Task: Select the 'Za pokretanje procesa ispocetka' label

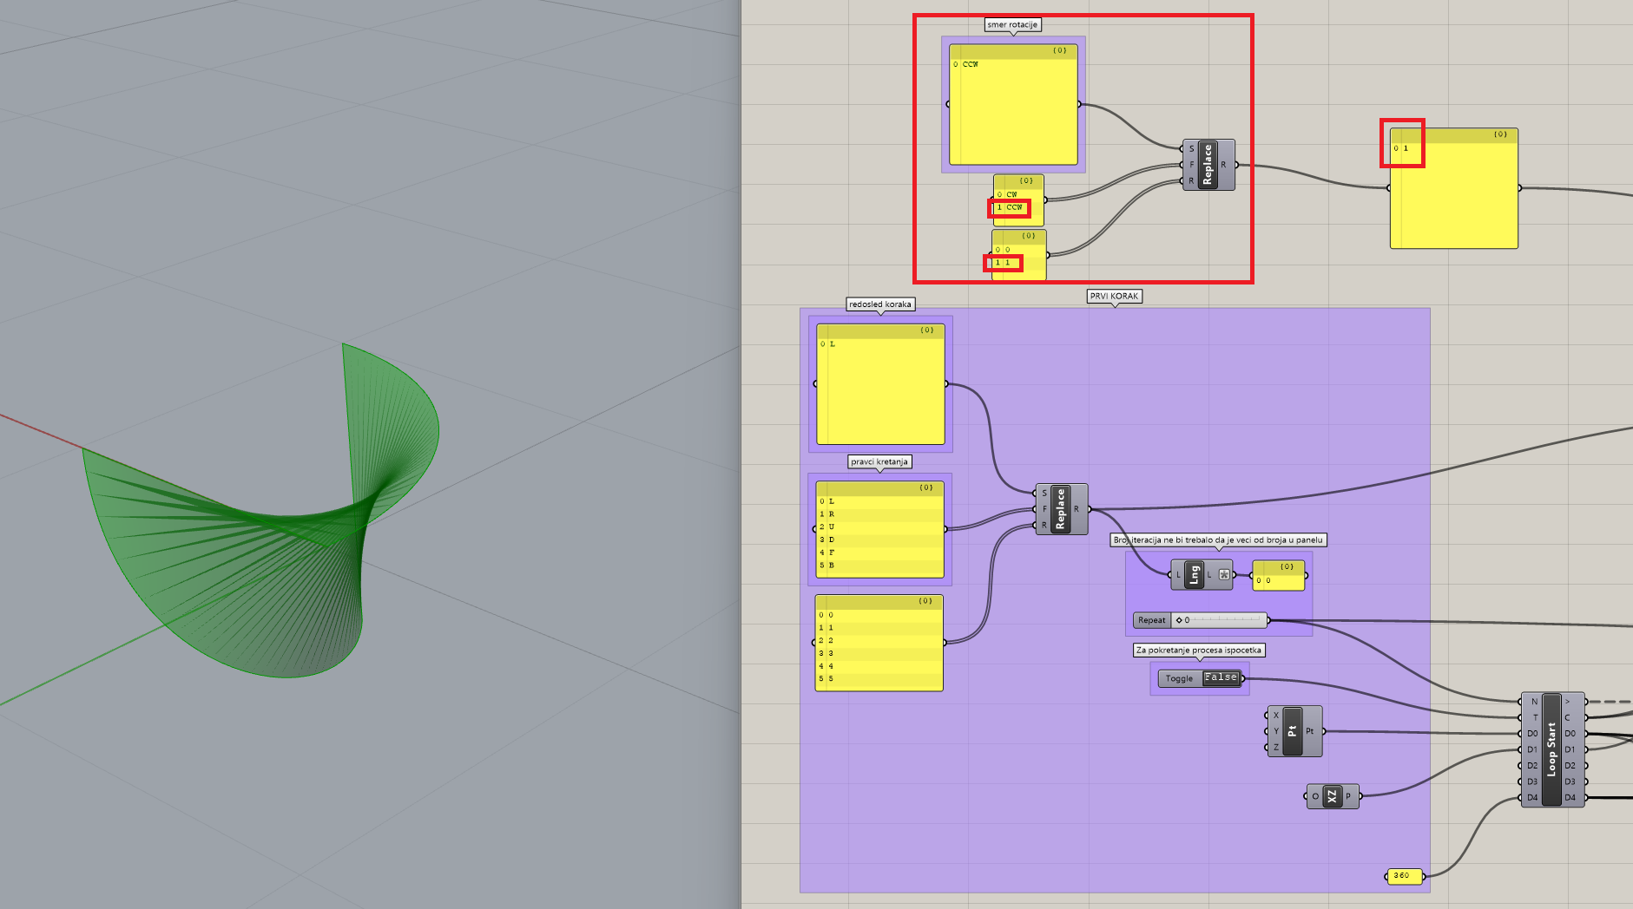Action: 1198,651
